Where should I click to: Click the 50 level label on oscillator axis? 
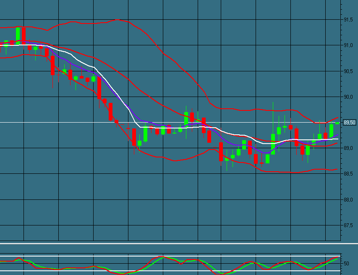click(x=346, y=264)
